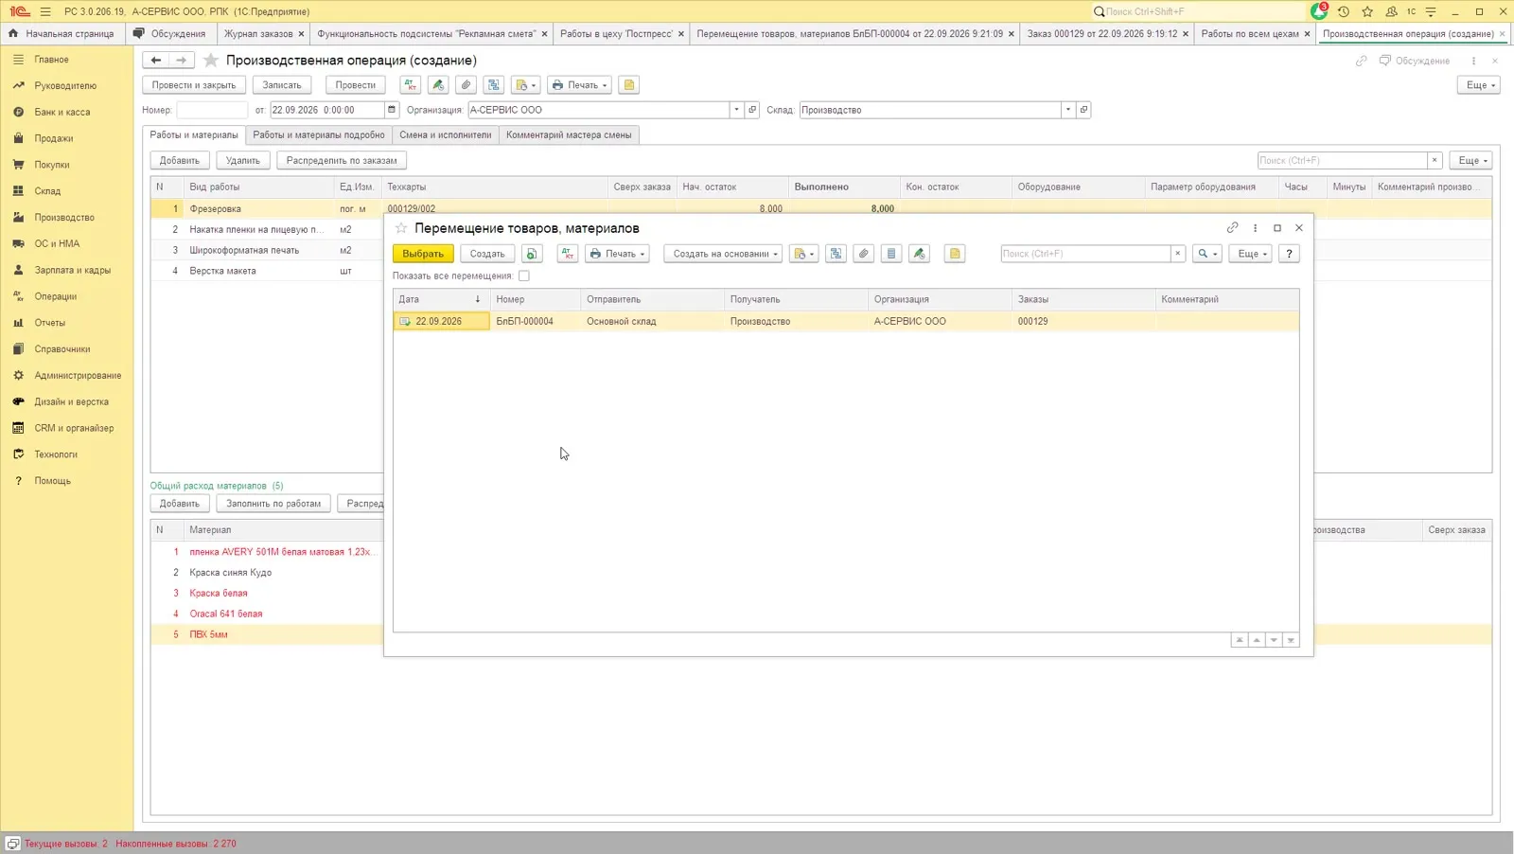Expand the Склад dropdown arrow

1067,110
